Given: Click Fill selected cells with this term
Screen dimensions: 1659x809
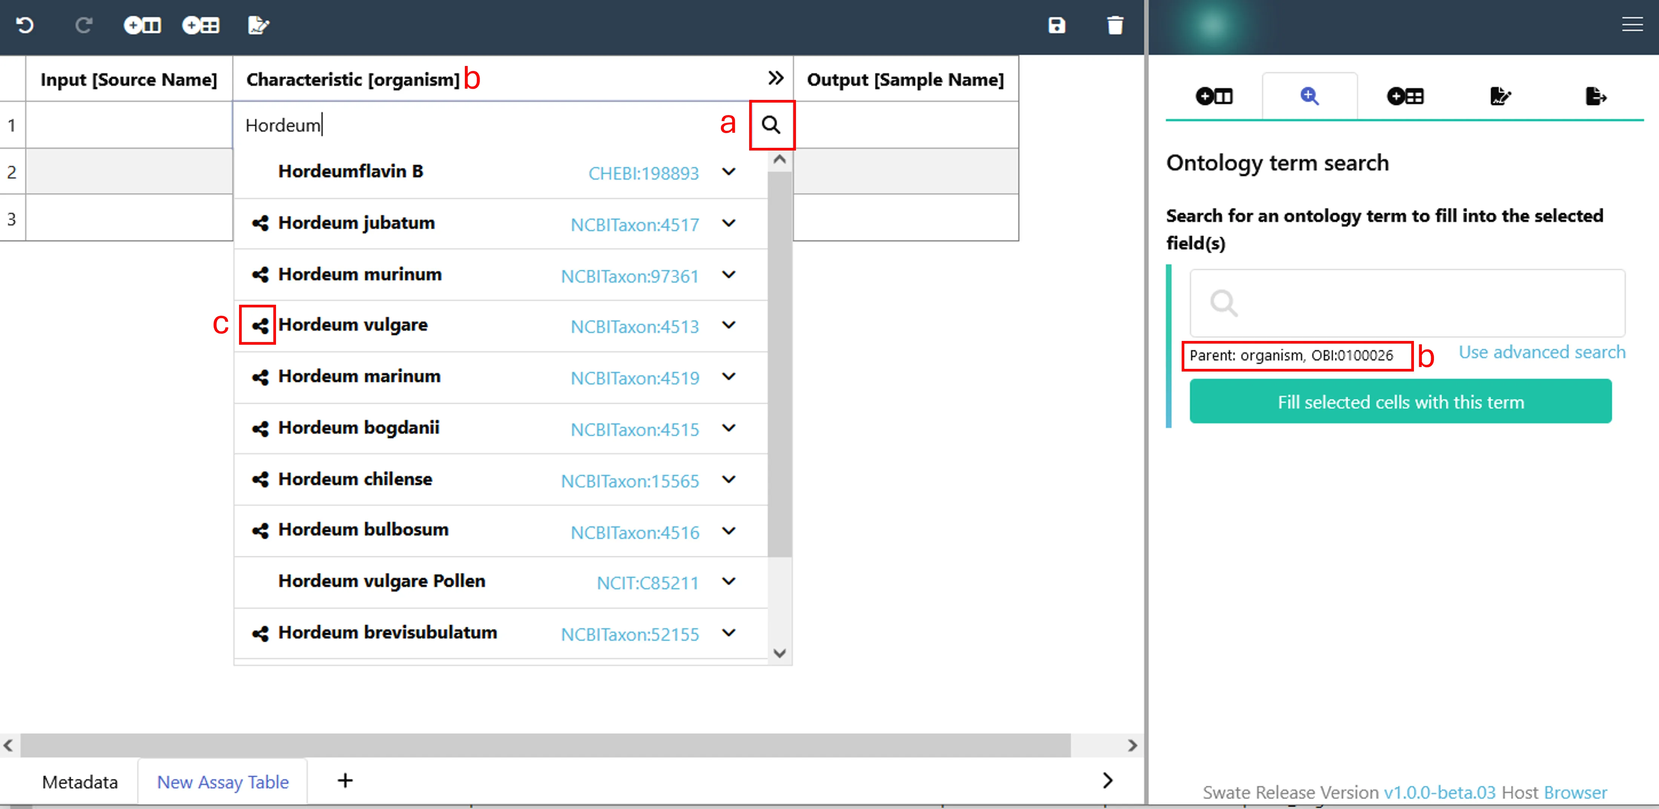Looking at the screenshot, I should (1400, 401).
